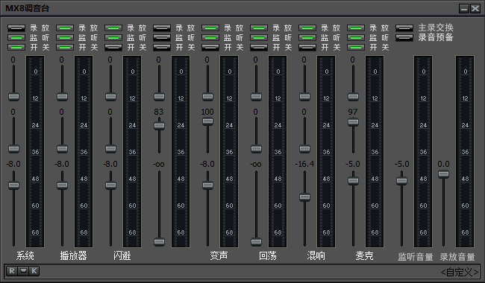Click the 麦克 slider handle showing 97
The height and width of the screenshot is (283, 485).
point(353,122)
